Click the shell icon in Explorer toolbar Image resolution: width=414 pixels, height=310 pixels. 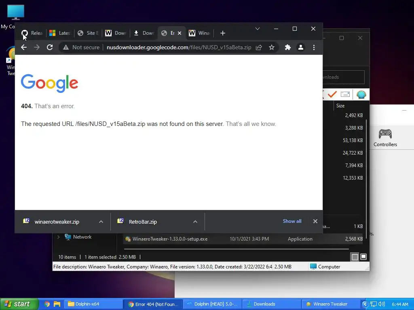pyautogui.click(x=361, y=94)
